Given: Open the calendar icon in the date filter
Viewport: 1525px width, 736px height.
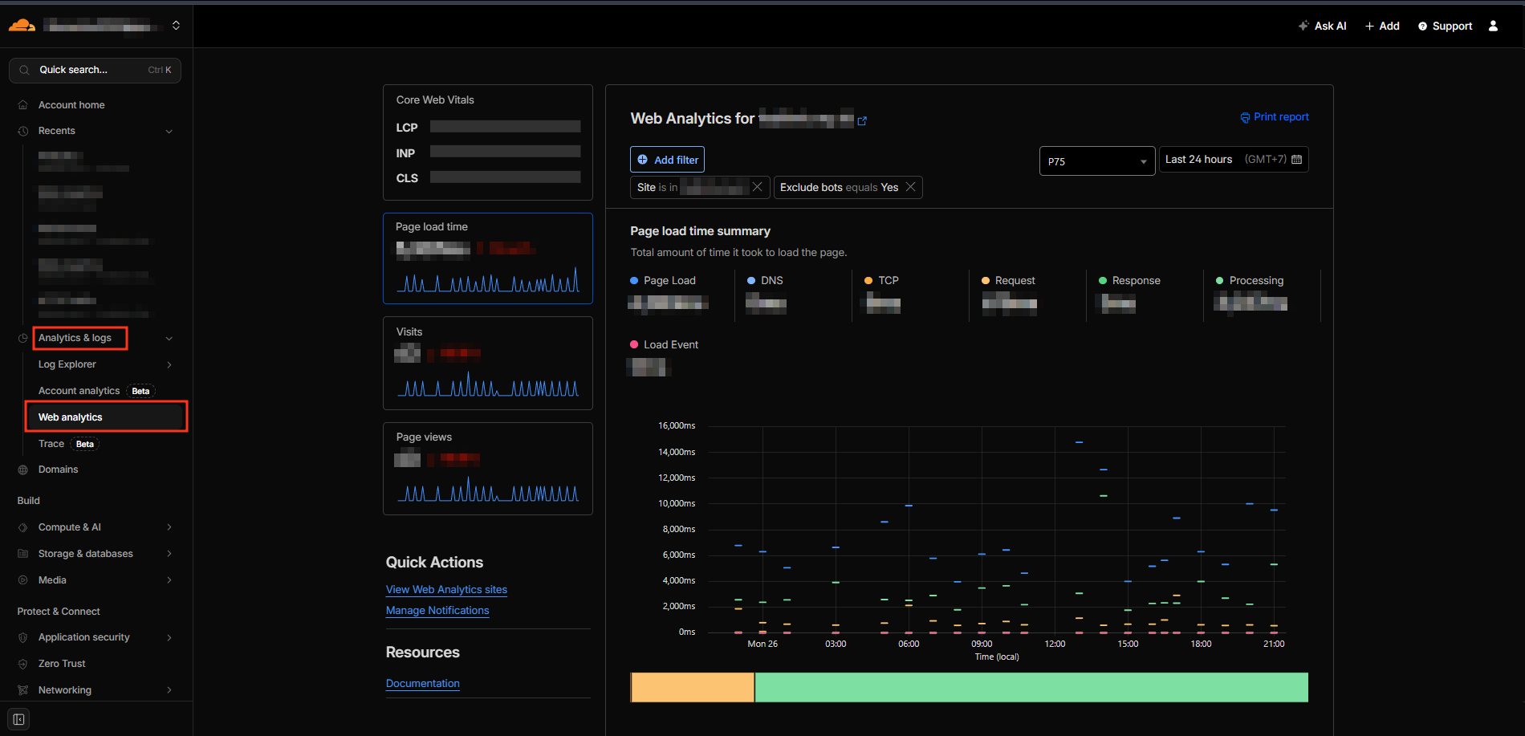Looking at the screenshot, I should (x=1297, y=159).
